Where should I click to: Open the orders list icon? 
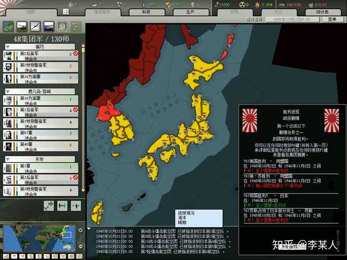point(76,26)
